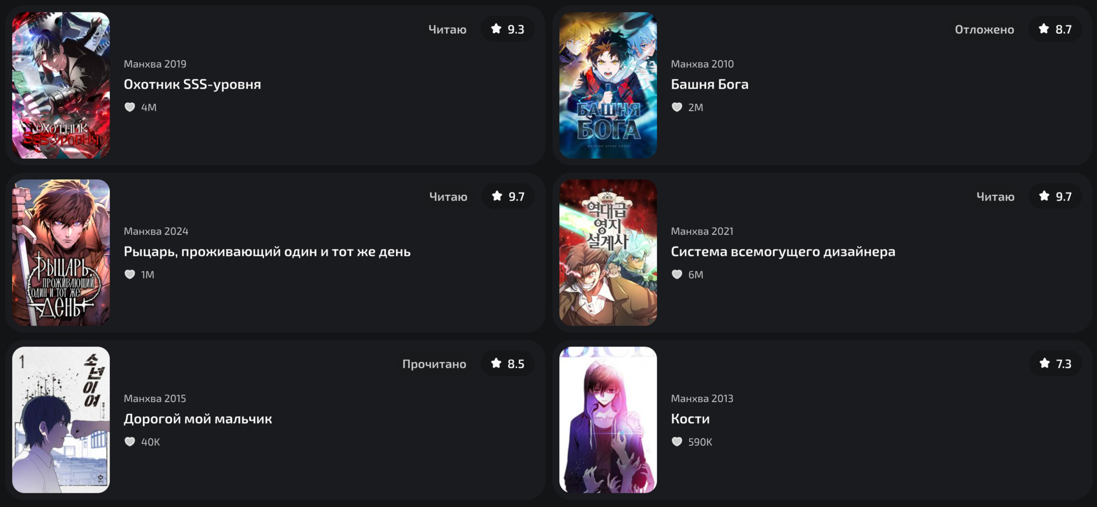Open the title Система всемогущего дизайнера
Viewport: 1097px width, 507px height.
coord(783,252)
